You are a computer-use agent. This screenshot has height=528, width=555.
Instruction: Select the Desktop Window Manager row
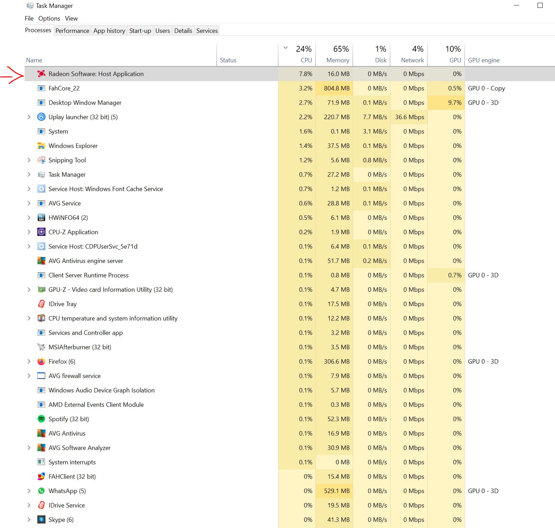[x=290, y=102]
